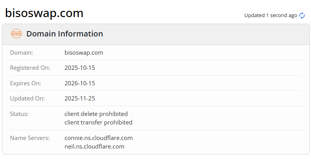Click the blue refresh icon
The height and width of the screenshot is (159, 311).
[x=302, y=16]
